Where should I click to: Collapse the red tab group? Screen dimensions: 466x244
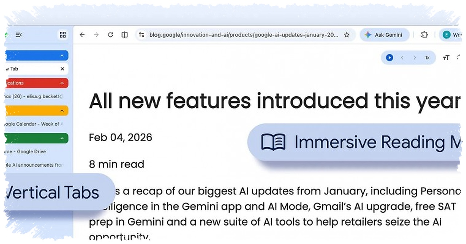[x=62, y=83]
